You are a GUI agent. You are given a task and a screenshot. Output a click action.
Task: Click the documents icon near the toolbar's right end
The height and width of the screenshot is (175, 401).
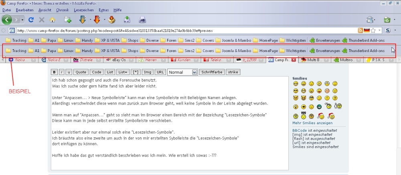pyautogui.click(x=370, y=20)
